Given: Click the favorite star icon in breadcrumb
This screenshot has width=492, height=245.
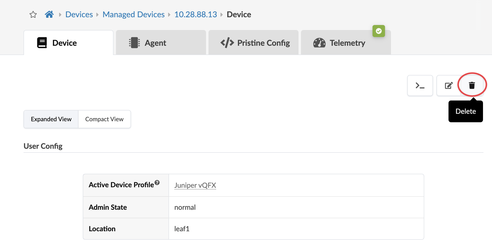Looking at the screenshot, I should tap(33, 14).
